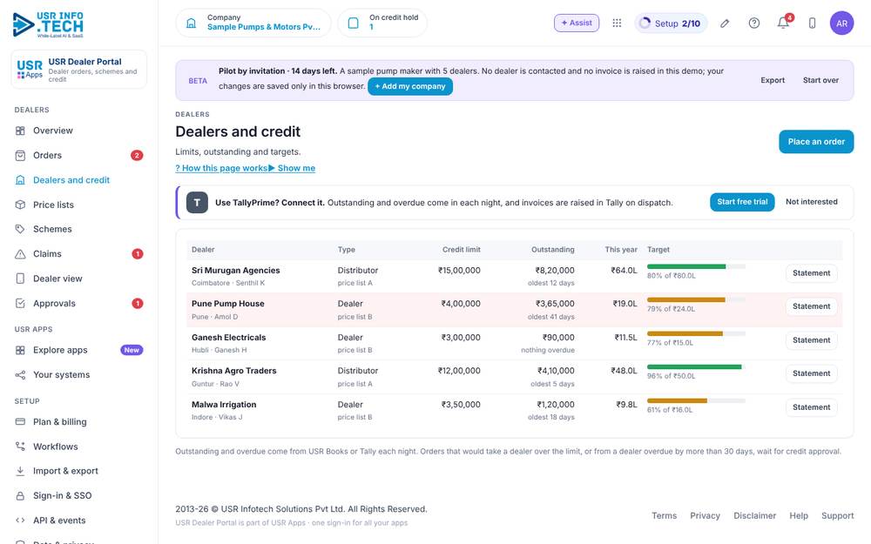Click the Your systems share icon
871x544 pixels.
click(x=20, y=375)
